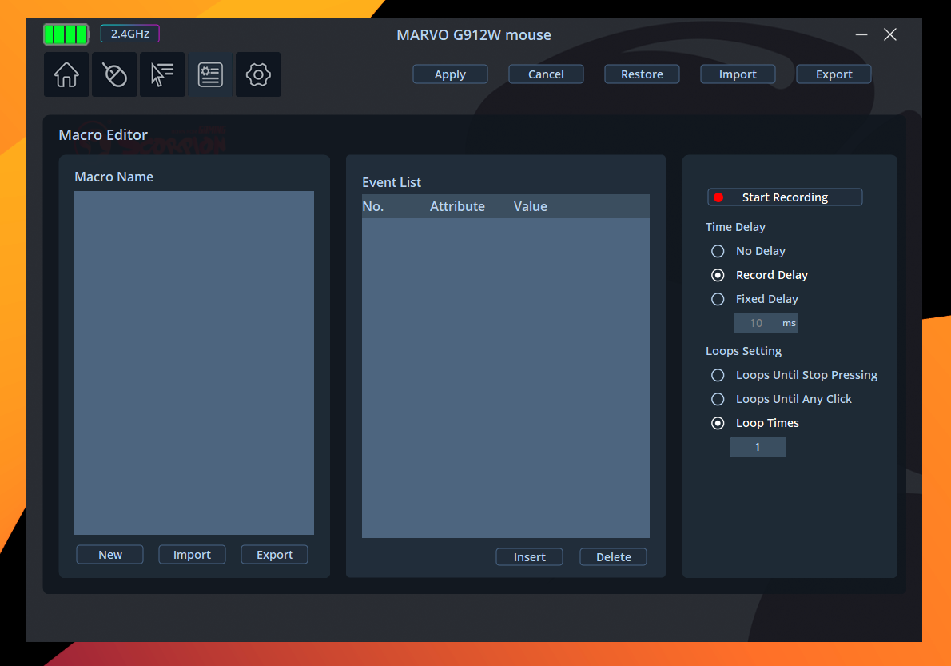This screenshot has width=951, height=666.
Task: Open the gear settings icon
Action: 258,75
